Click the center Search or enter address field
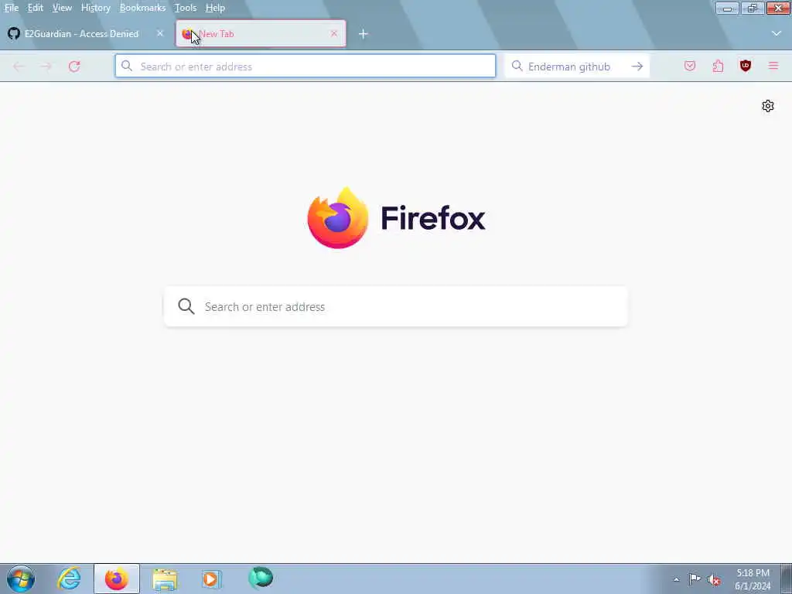The image size is (792, 594). point(396,306)
